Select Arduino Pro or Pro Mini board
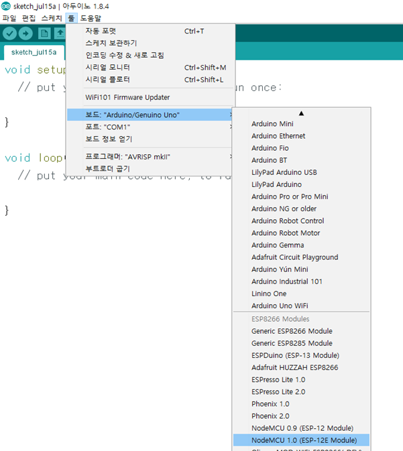 [x=301, y=196]
